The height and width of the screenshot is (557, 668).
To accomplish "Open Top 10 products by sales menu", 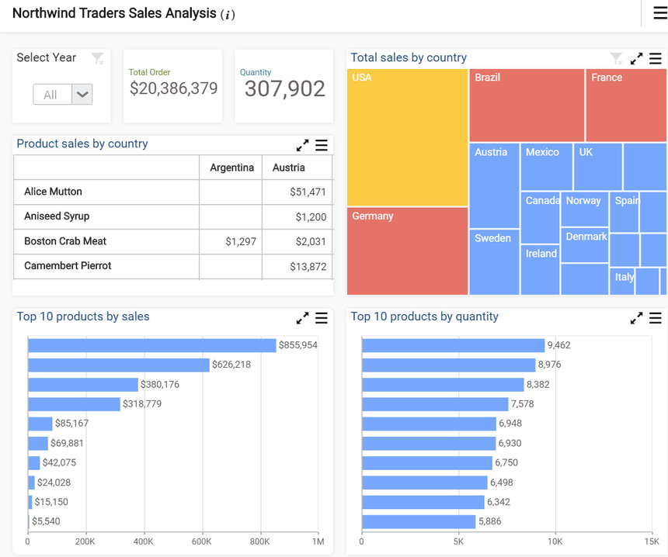I will click(322, 318).
